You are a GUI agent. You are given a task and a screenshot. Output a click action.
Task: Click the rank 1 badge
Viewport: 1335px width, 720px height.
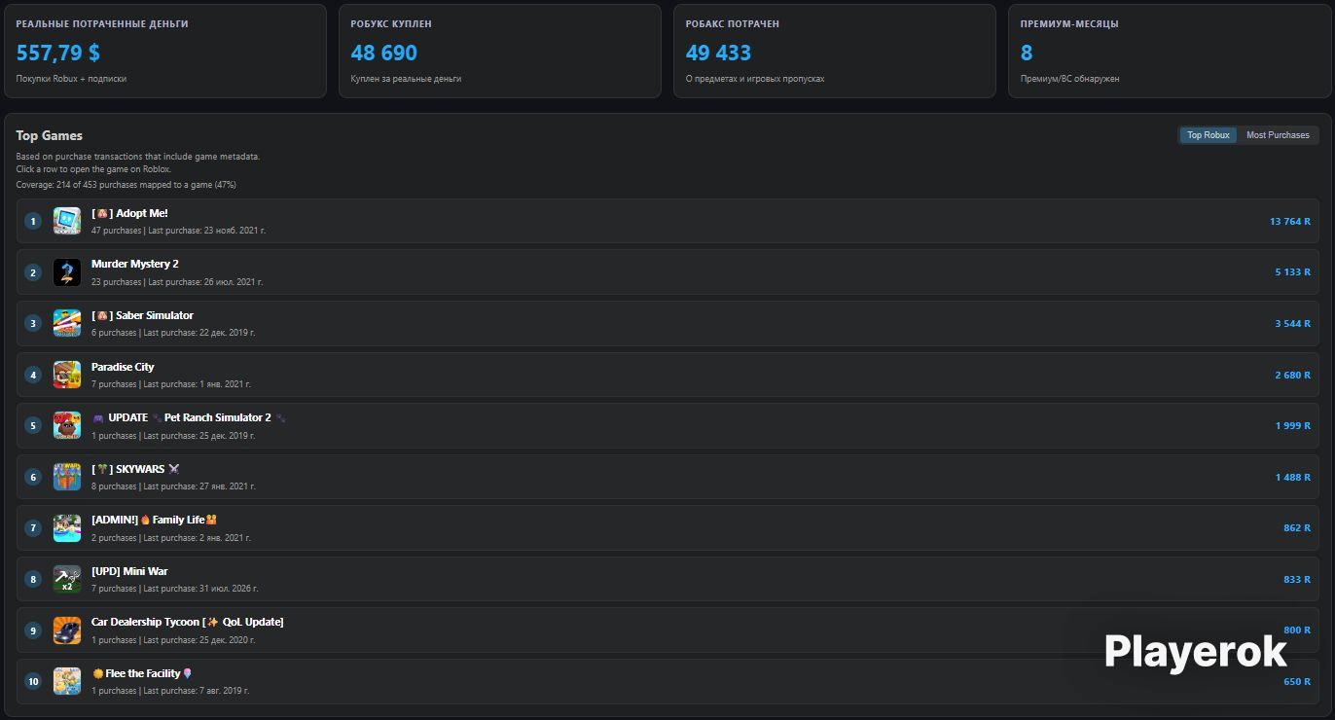pos(33,222)
